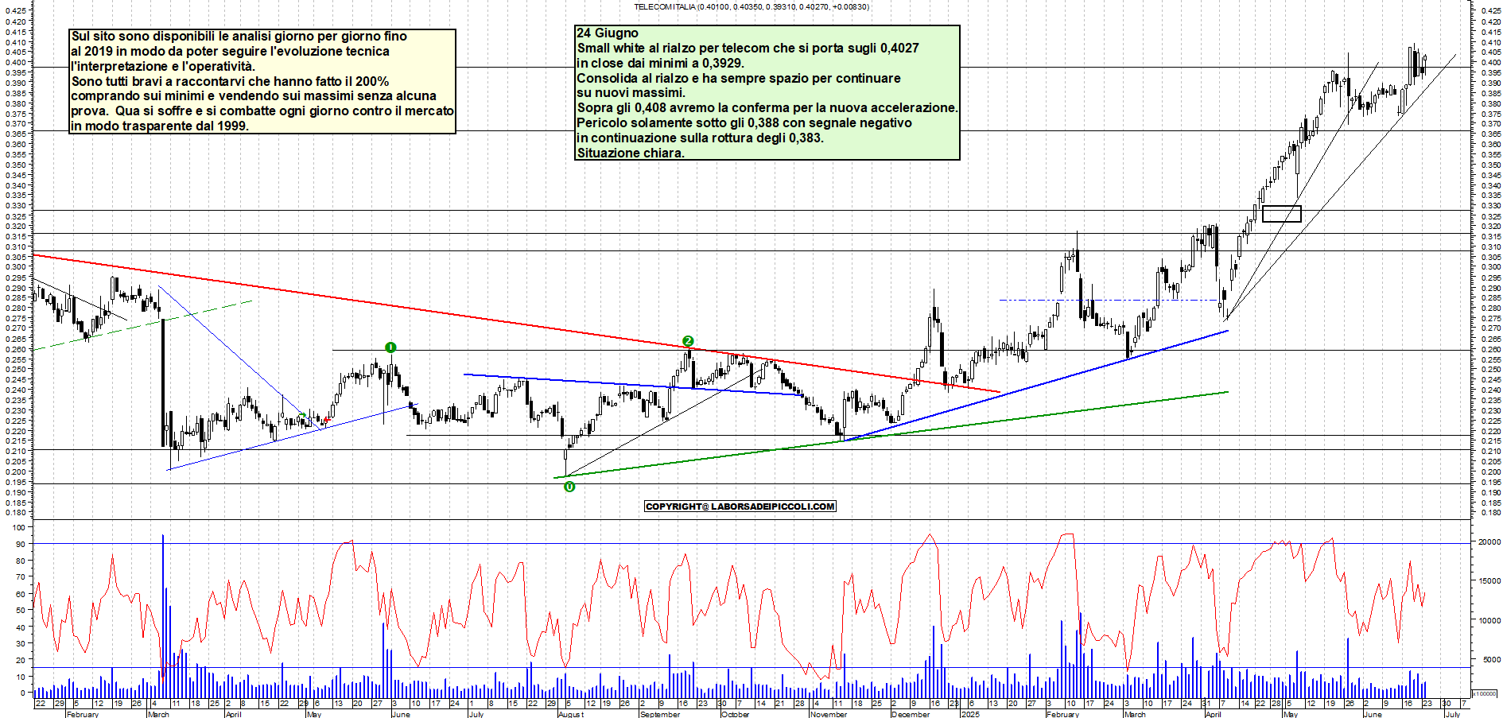Click the line starting 'Small white al rialzo per telecom'
1503x718 pixels.
pyautogui.click(x=748, y=48)
